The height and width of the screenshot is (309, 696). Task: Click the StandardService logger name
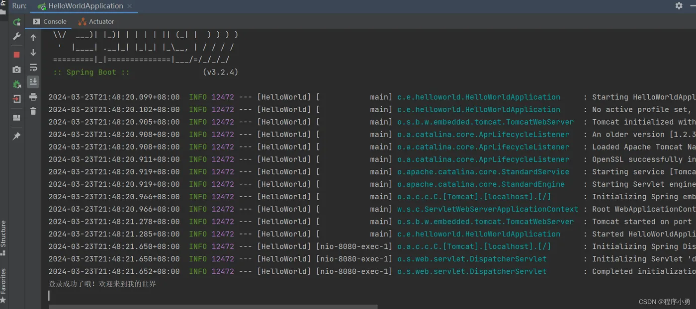click(x=483, y=172)
